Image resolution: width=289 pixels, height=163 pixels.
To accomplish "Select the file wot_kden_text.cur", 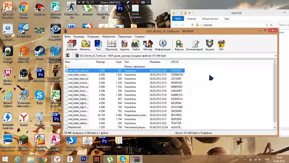I will [124, 79].
